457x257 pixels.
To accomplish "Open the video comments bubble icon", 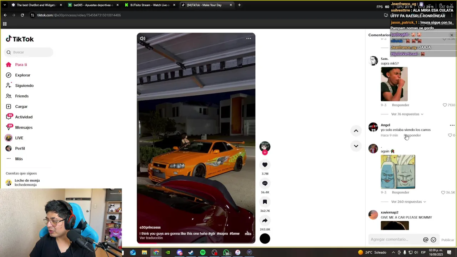I will pos(265,183).
